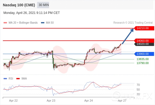This screenshot has height=105, width=155.
Task: Click the blue 13900.00 pivot price tag
Action: [144, 54]
